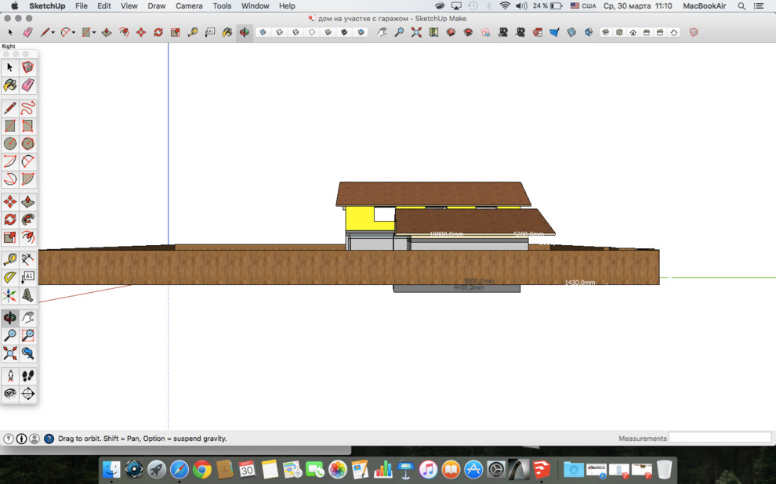Screen dimensions: 776x484
Task: Select the Walk footprints tool
Action: 27,376
